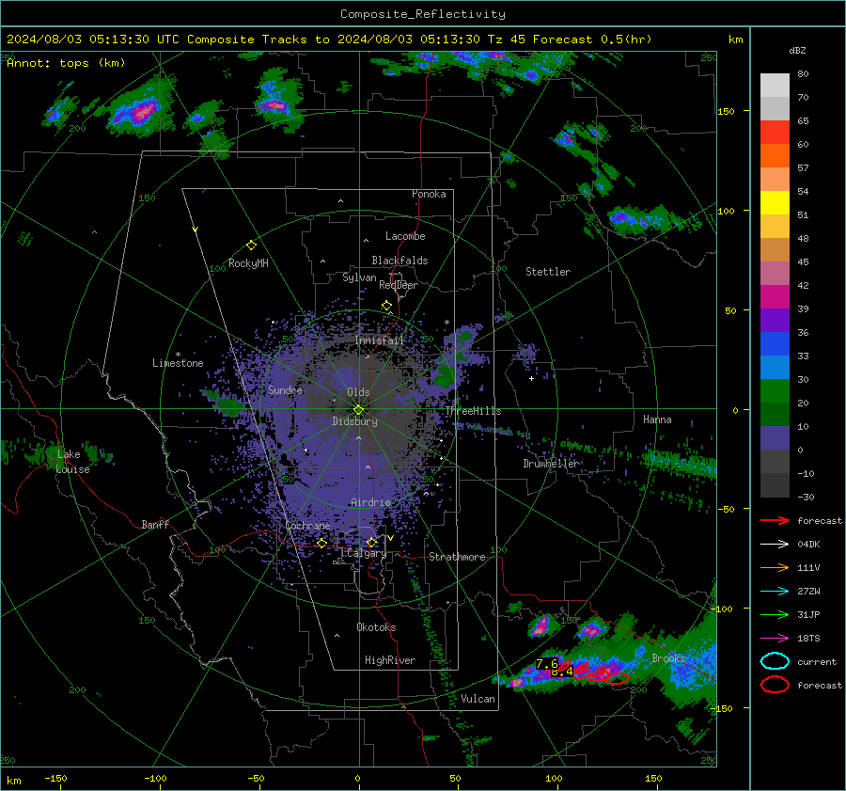Screen dimensions: 846x791
Task: Click the yellow diamond marker below RedDeer
Action: 386,306
